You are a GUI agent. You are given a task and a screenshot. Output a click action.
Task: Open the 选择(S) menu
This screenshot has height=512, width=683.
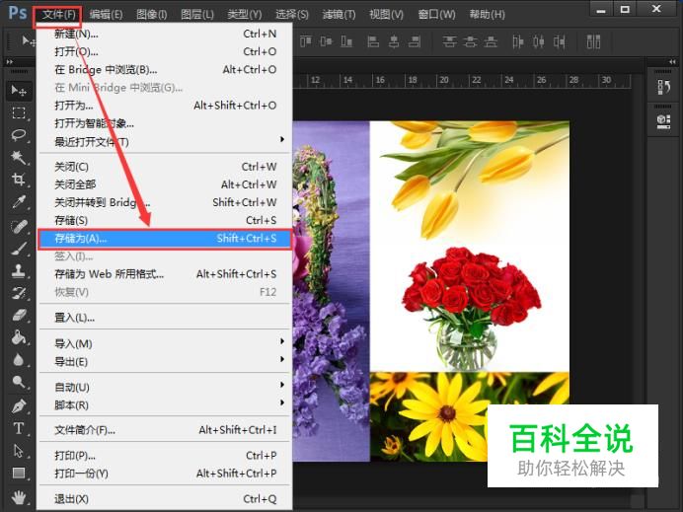click(292, 15)
